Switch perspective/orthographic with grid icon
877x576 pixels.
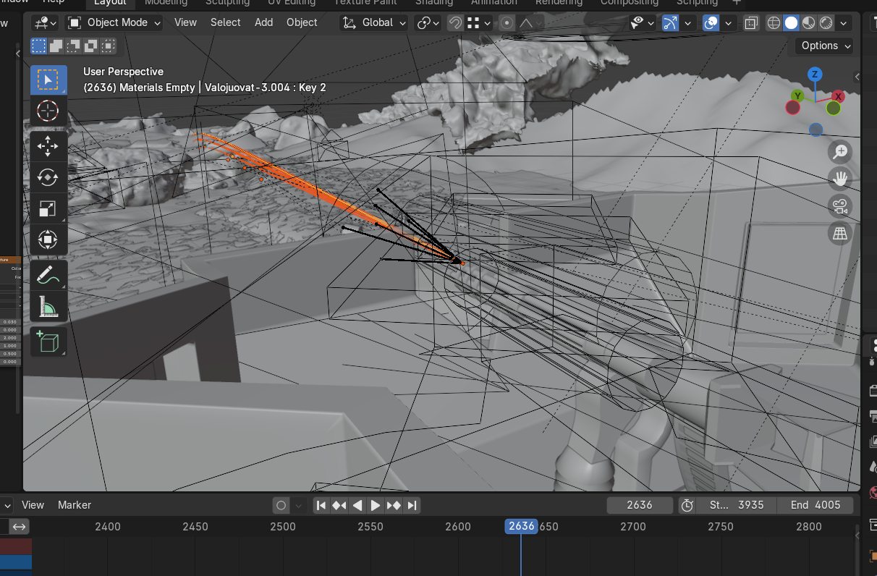840,233
